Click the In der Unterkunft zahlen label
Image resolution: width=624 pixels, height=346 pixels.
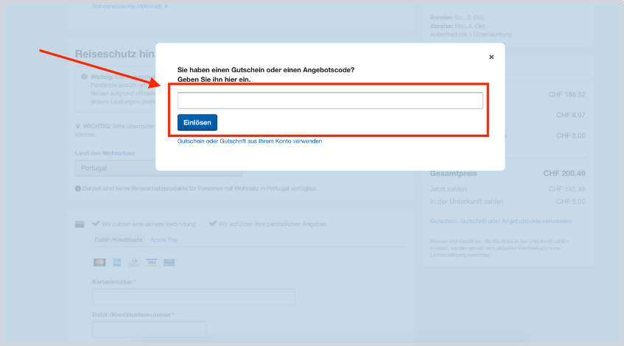[466, 202]
